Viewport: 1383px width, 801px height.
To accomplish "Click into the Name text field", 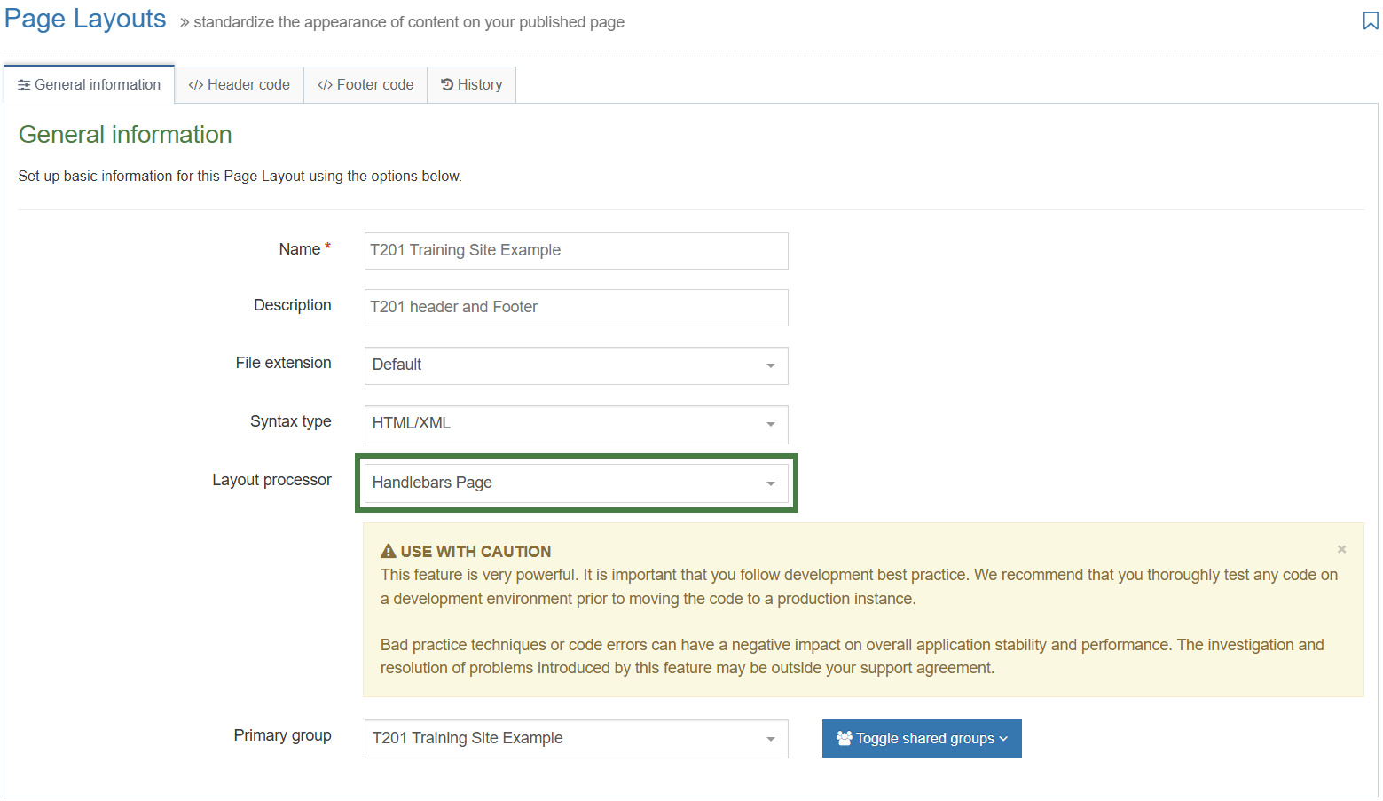I will [576, 251].
